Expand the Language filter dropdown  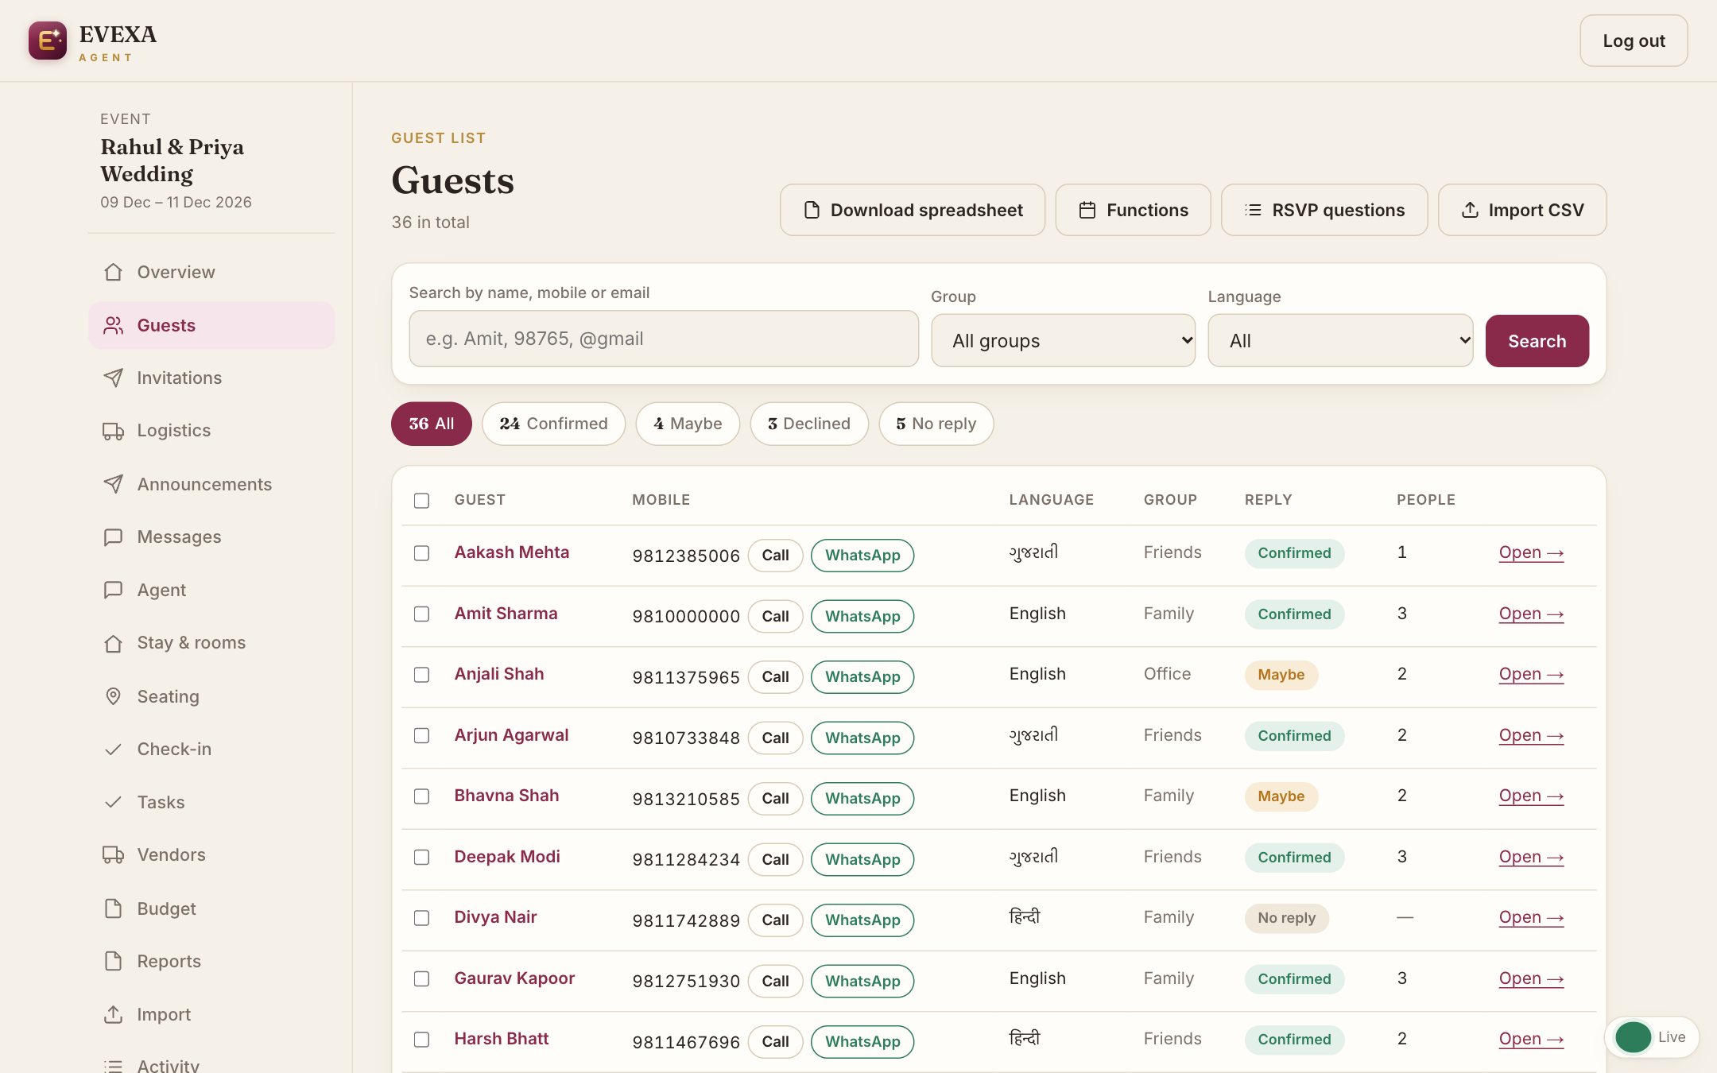point(1340,340)
